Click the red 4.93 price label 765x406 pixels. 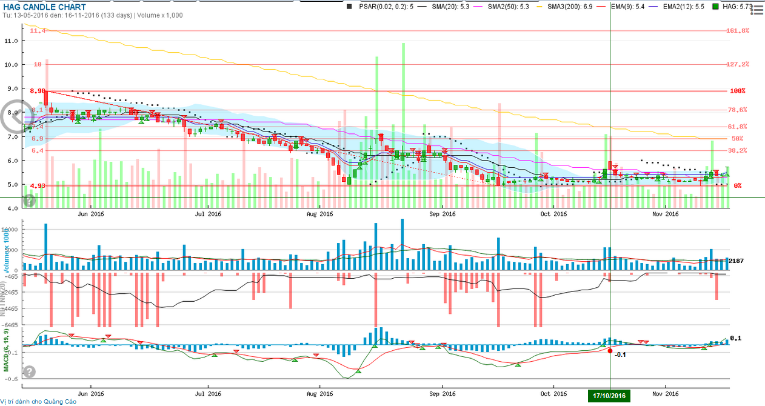tap(36, 185)
